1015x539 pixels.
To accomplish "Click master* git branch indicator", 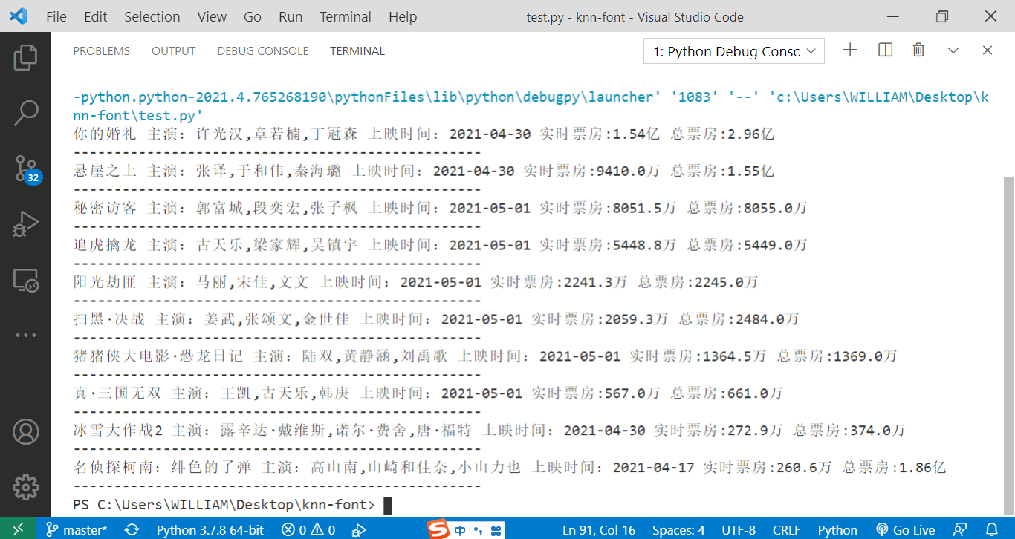I will [x=77, y=530].
